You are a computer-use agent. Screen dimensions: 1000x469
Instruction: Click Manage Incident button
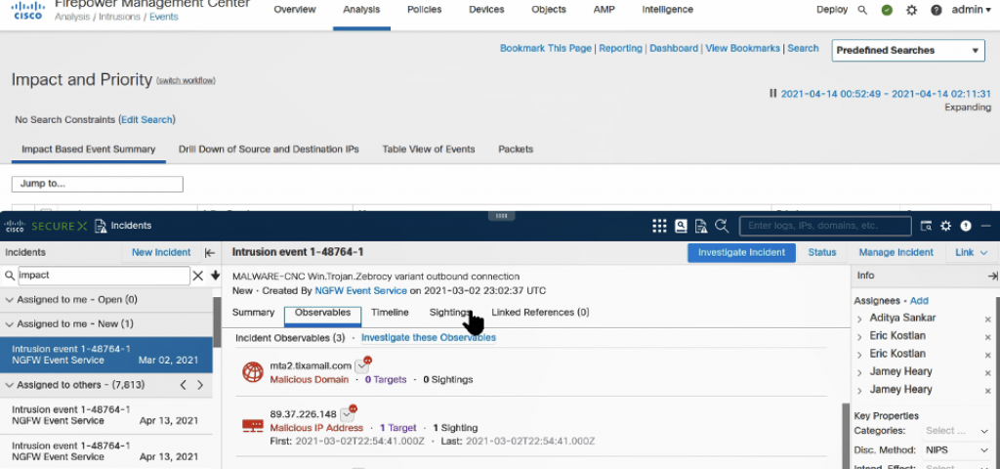pos(896,253)
